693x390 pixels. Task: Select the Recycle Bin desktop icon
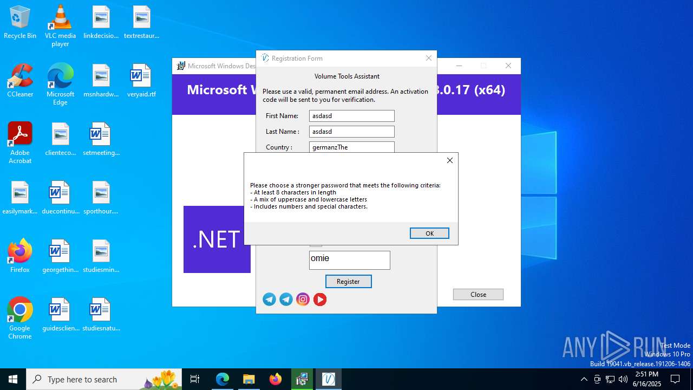click(x=20, y=22)
